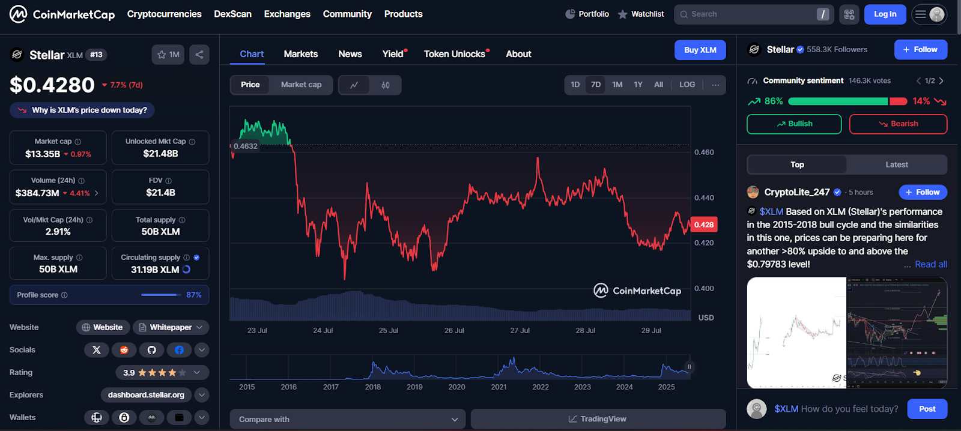Click the Profile score info icon
Image resolution: width=961 pixels, height=431 pixels.
coord(64,295)
